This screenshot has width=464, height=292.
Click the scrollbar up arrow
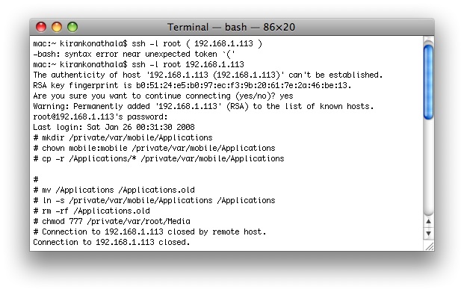coord(428,221)
